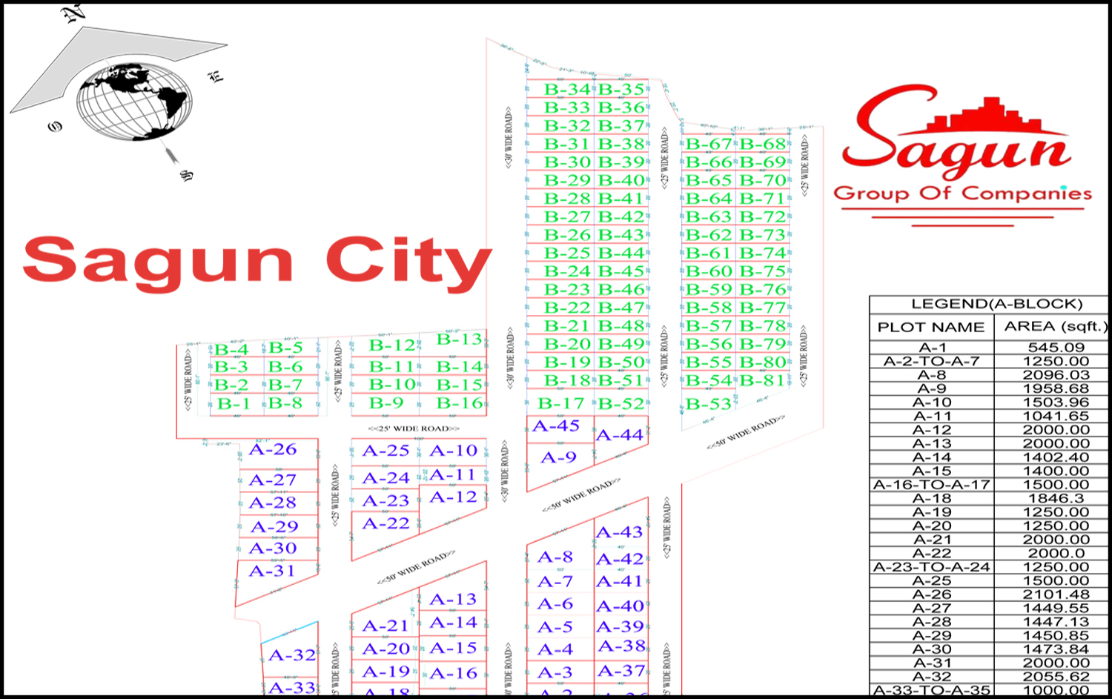Viewport: 1112px width, 699px height.
Task: Click legend row name 'A-16-TO-A-17'
Action: tap(932, 485)
